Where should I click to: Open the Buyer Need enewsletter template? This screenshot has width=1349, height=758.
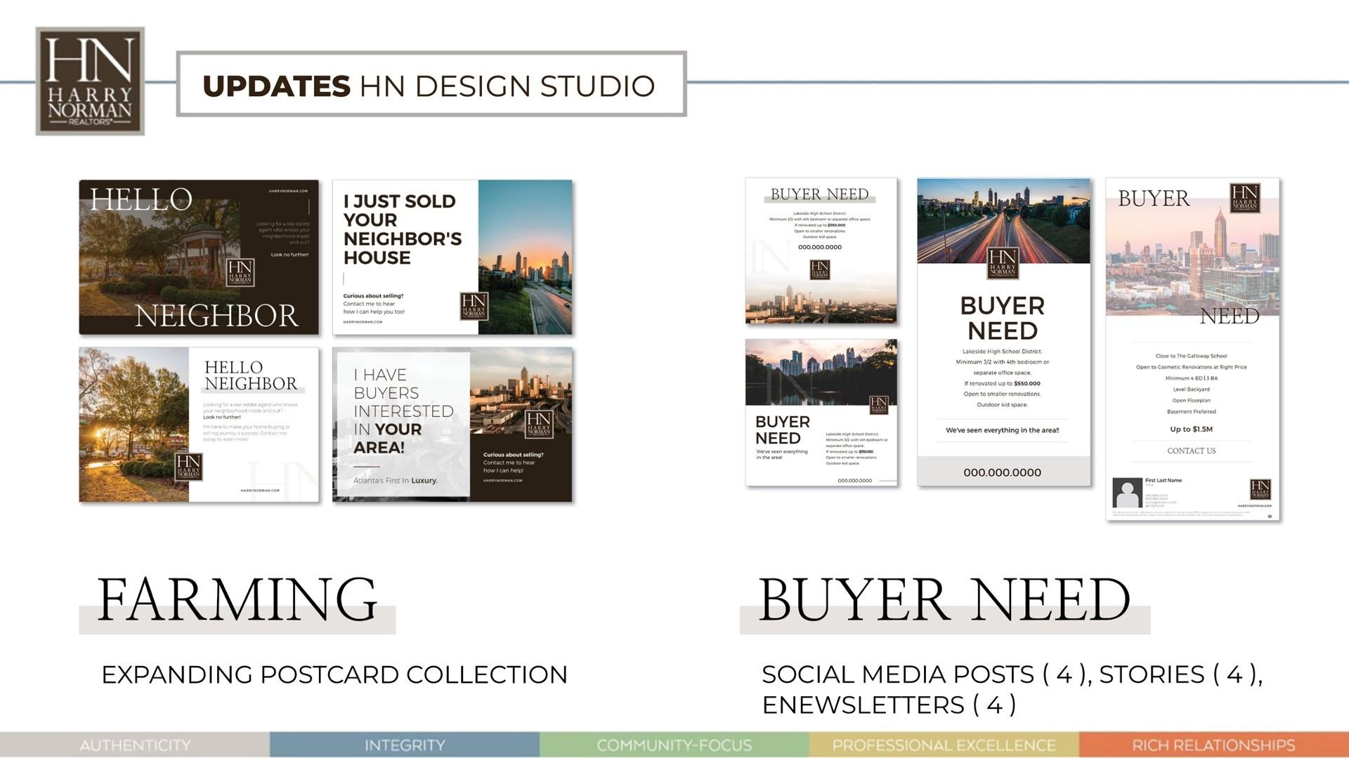[x=1192, y=349]
